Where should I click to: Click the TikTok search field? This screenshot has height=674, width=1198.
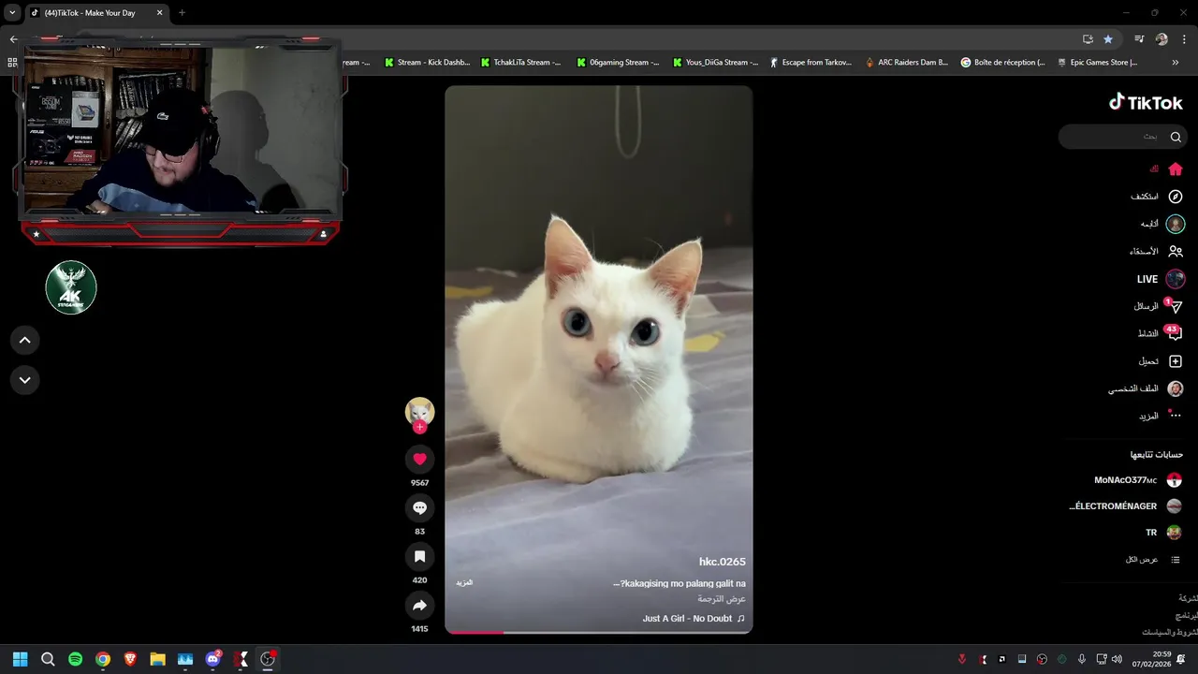tap(1123, 137)
